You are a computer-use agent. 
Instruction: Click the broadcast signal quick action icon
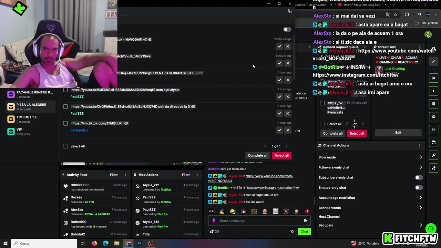pyautogui.click(x=434, y=130)
